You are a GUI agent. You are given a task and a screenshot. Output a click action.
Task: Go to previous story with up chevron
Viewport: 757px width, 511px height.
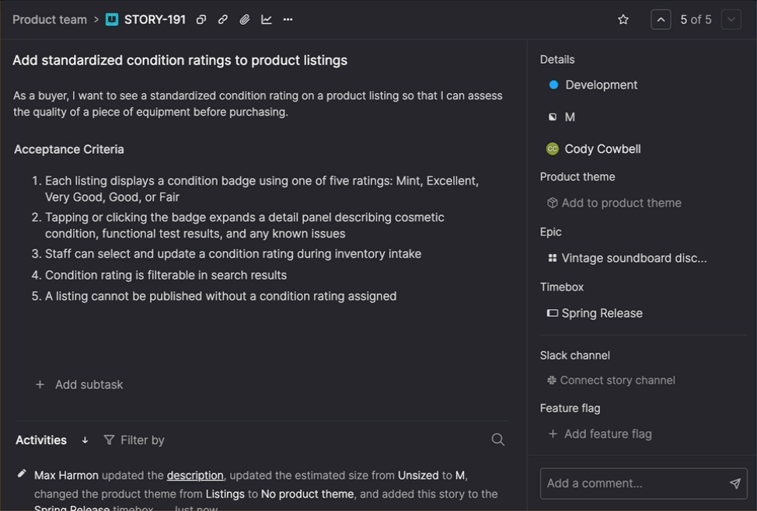pyautogui.click(x=661, y=19)
